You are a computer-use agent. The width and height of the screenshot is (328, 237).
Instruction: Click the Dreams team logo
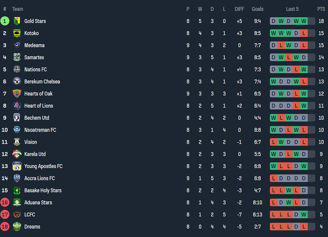click(x=17, y=227)
